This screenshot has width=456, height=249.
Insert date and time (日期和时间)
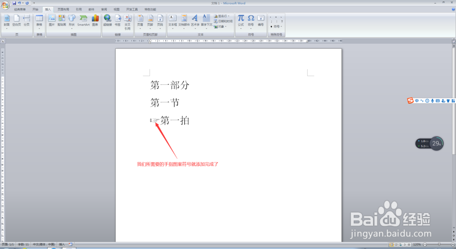tap(223, 21)
